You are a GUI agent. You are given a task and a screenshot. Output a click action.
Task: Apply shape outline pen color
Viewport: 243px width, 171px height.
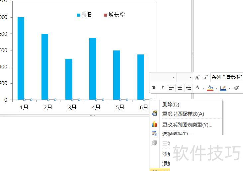[x=223, y=88]
